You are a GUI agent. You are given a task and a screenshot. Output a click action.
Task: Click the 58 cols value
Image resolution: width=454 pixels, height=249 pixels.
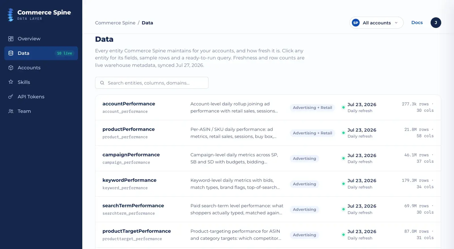click(x=425, y=136)
